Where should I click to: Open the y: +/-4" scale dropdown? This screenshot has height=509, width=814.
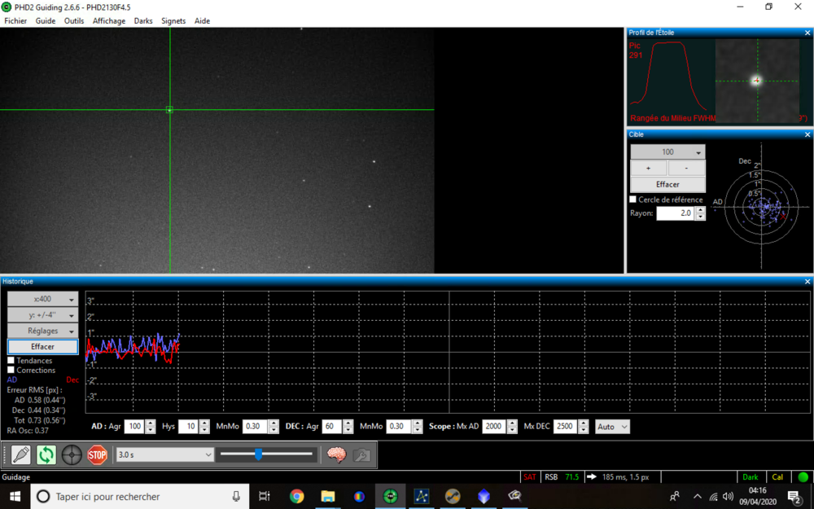[42, 314]
